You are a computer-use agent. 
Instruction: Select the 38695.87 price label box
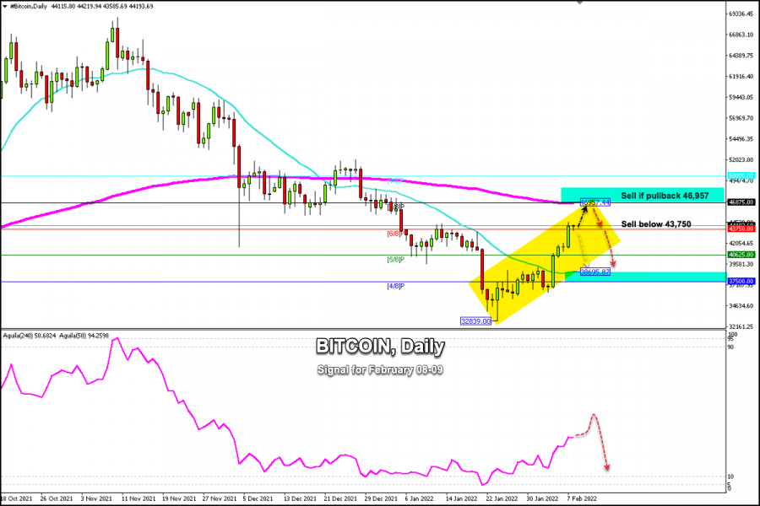(594, 272)
